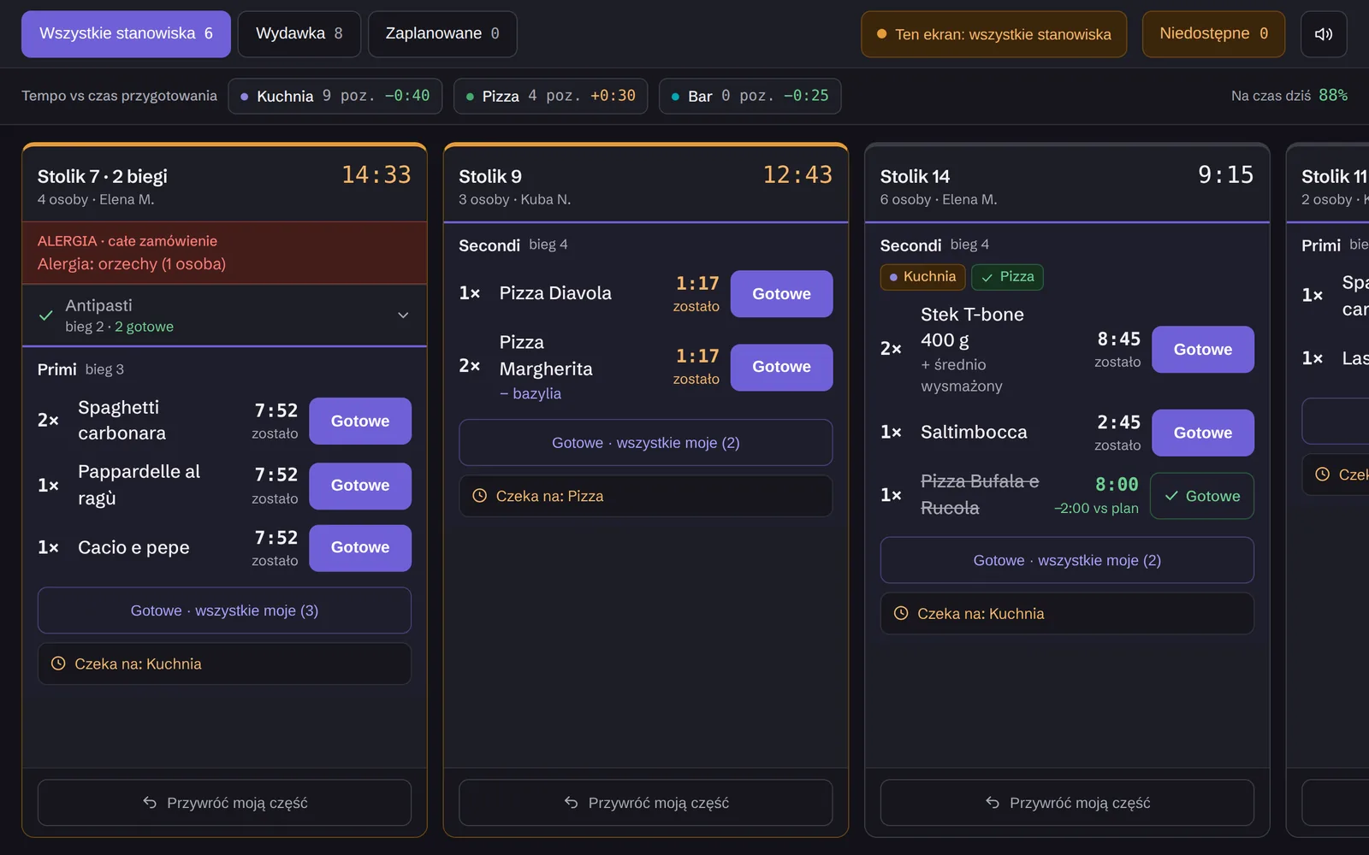This screenshot has width=1369, height=855.
Task: Undo Gotowe on Pizza Bufala e Rucola
Action: [x=1202, y=496]
